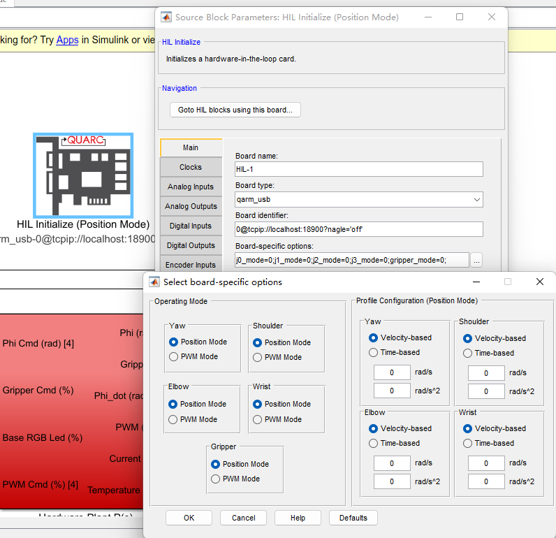Choose Elbow Time-based profile
The height and width of the screenshot is (538, 556).
click(x=373, y=443)
